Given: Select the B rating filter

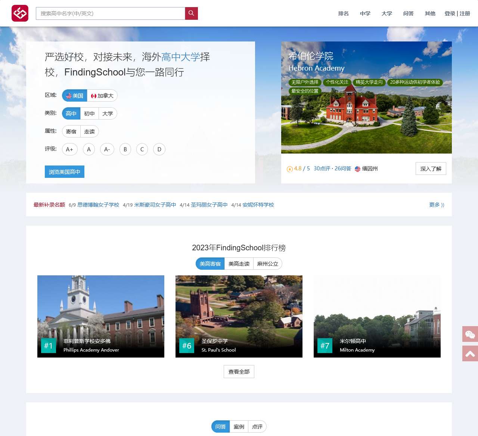Looking at the screenshot, I should [x=125, y=149].
